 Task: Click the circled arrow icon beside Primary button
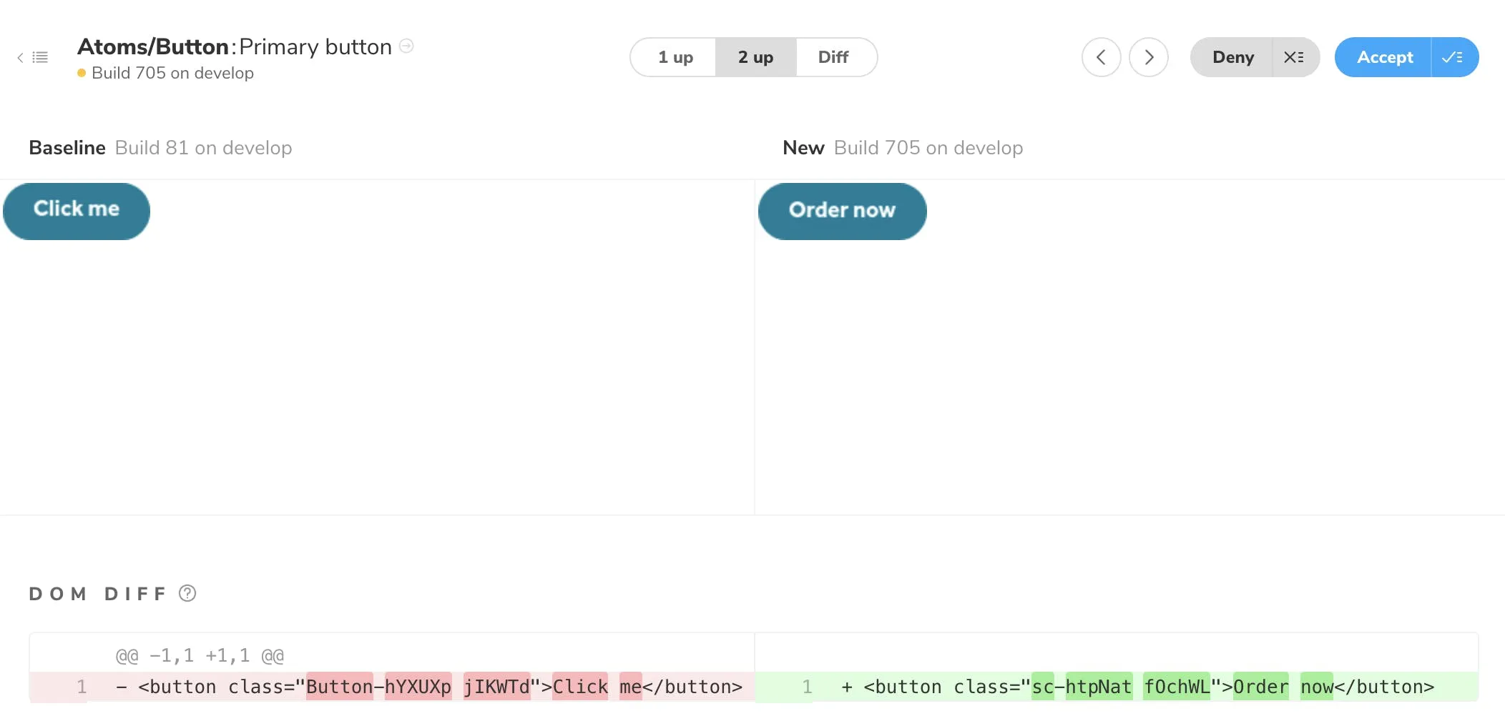[406, 46]
